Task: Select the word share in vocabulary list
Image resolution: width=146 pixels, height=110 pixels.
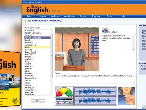Action: click(27, 83)
